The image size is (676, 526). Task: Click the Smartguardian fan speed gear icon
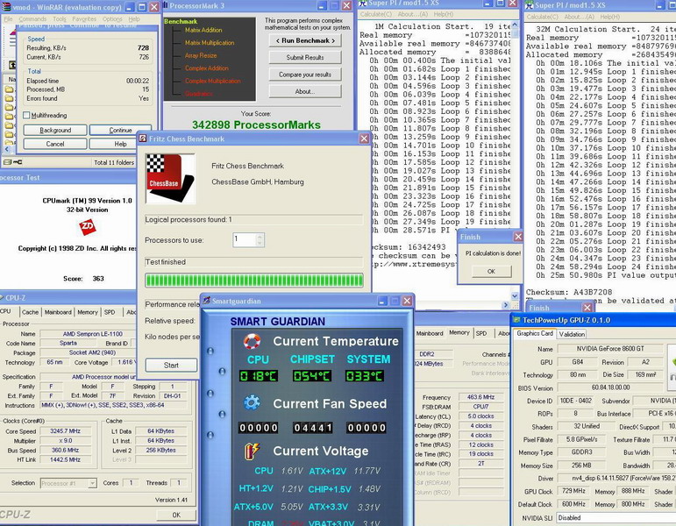click(252, 403)
